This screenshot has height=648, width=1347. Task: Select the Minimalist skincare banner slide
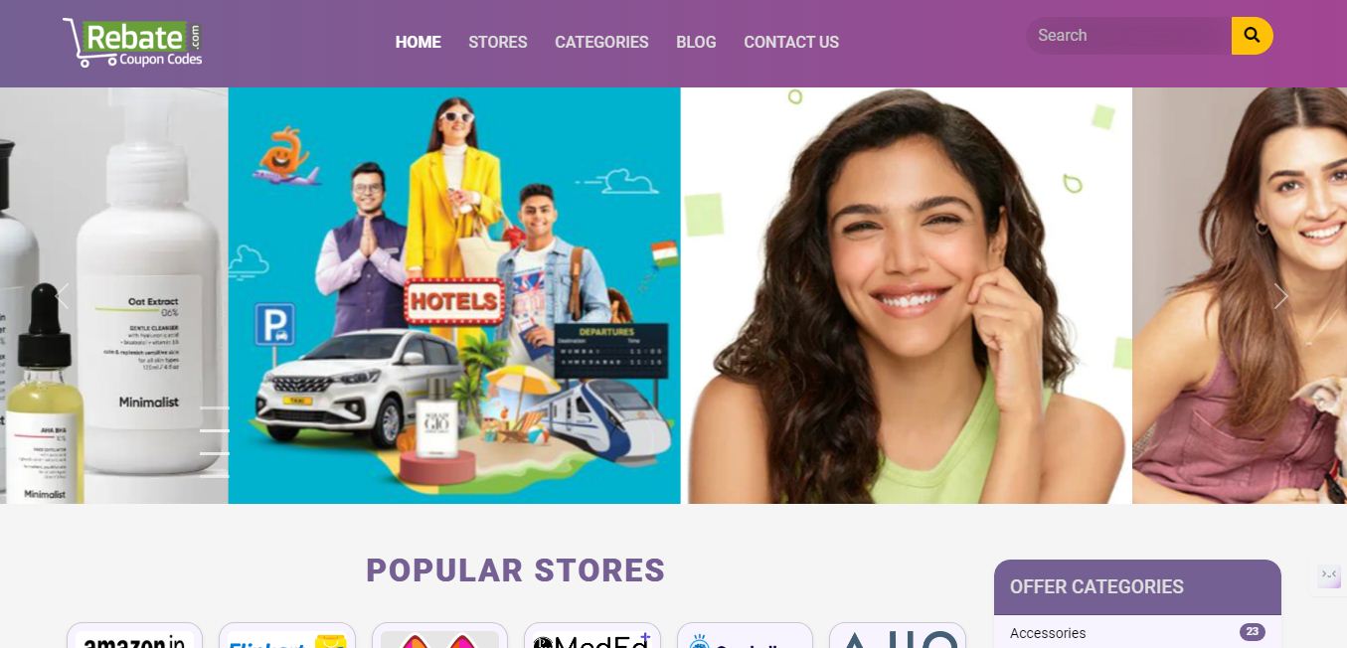114,295
